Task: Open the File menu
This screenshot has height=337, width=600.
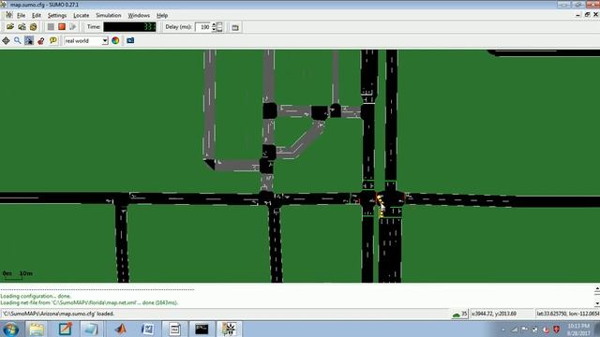Action: click(x=21, y=15)
